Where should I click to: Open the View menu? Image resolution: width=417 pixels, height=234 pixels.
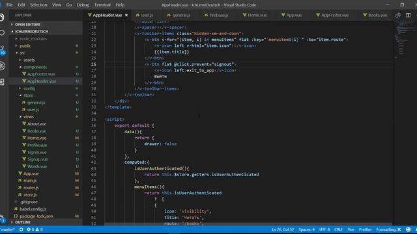click(57, 5)
